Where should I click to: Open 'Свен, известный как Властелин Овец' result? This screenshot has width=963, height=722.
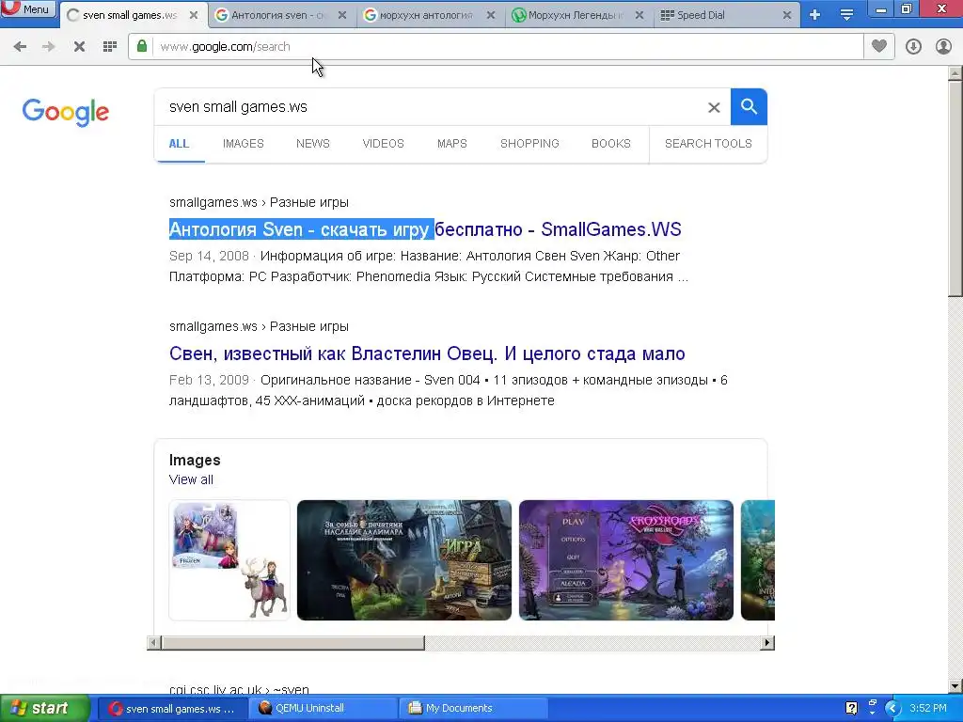(x=427, y=353)
